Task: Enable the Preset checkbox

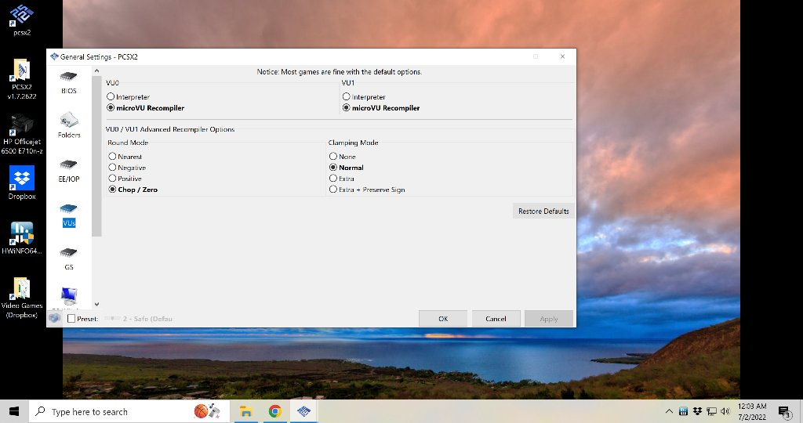Action: point(71,319)
